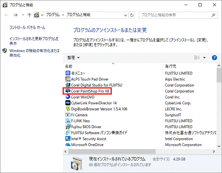The image size is (222, 173).
Task: Click the refresh button next to address bar
Action: click(x=132, y=15)
